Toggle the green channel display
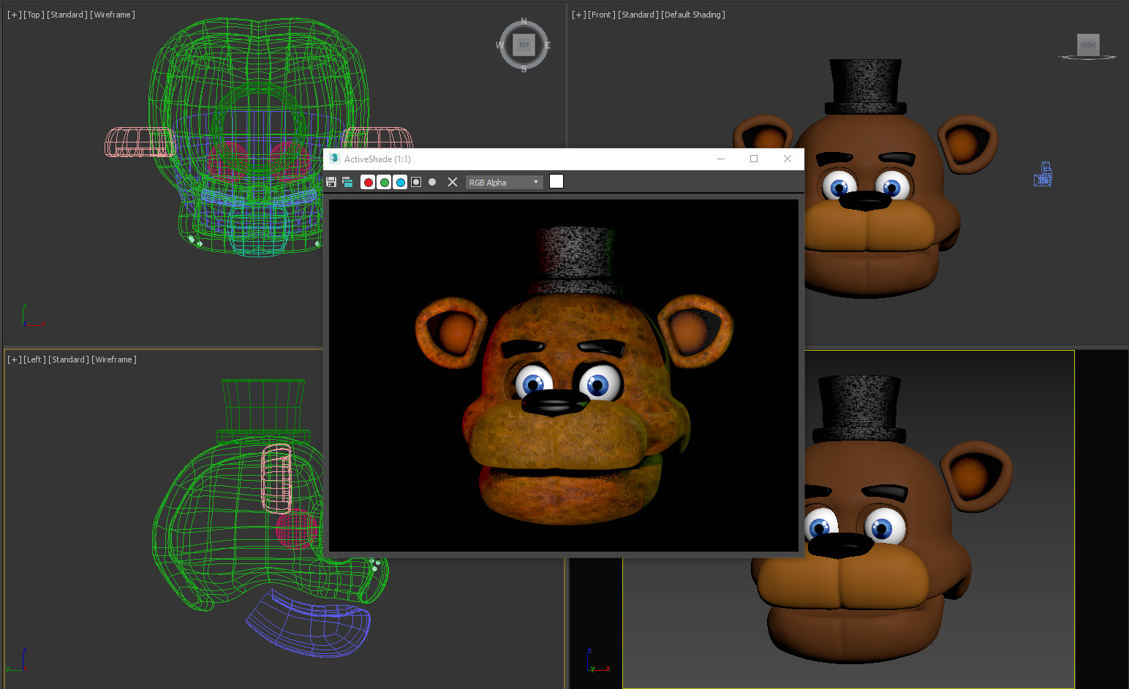 tap(384, 182)
